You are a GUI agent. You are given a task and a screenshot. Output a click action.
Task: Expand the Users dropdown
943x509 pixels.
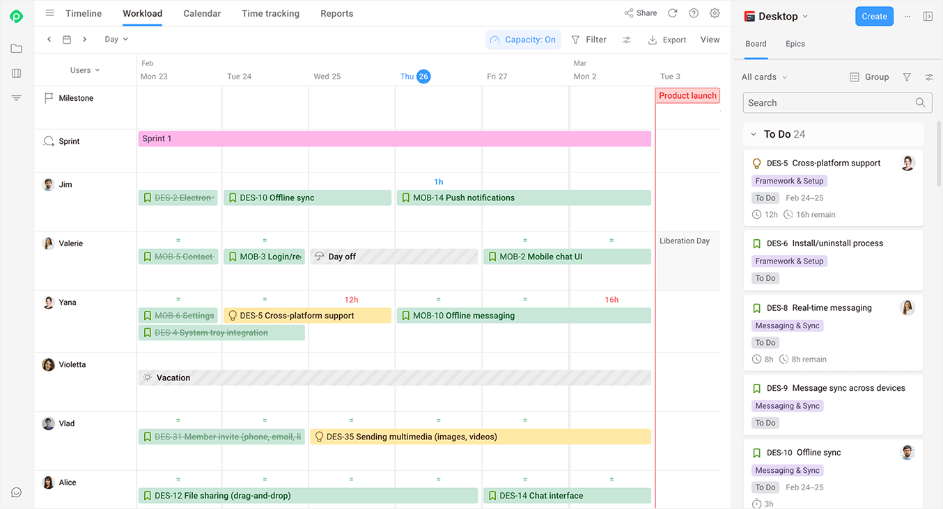pyautogui.click(x=85, y=70)
